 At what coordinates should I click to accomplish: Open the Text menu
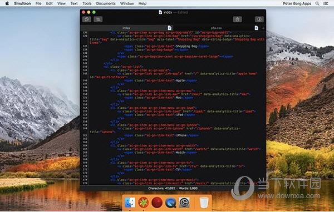tap(74, 3)
